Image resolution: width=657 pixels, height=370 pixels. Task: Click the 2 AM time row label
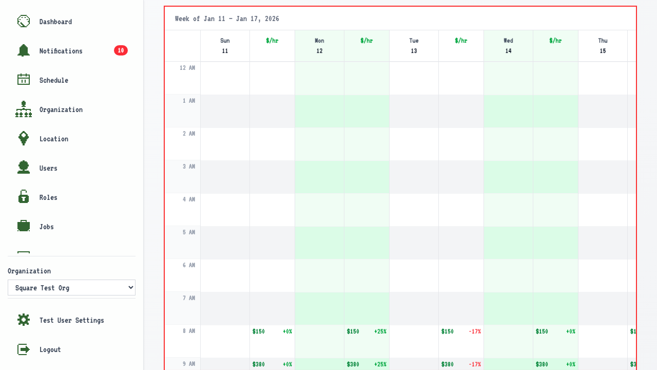[x=189, y=134]
